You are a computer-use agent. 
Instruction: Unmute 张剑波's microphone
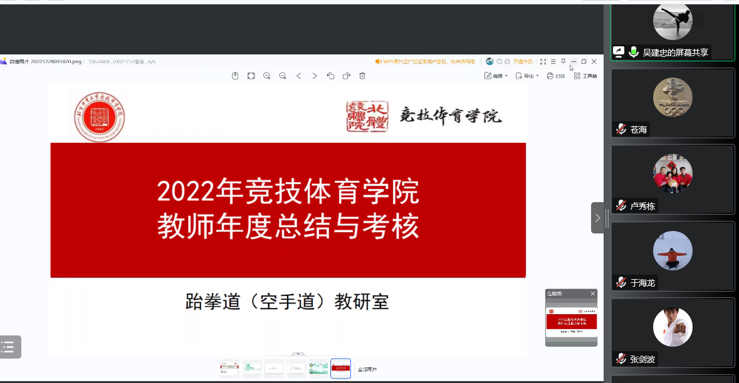[621, 359]
